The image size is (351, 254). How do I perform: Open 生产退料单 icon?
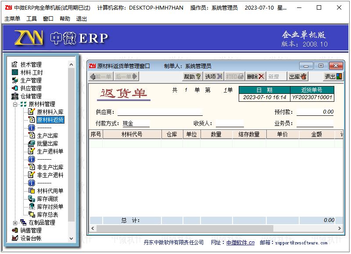[32, 151]
